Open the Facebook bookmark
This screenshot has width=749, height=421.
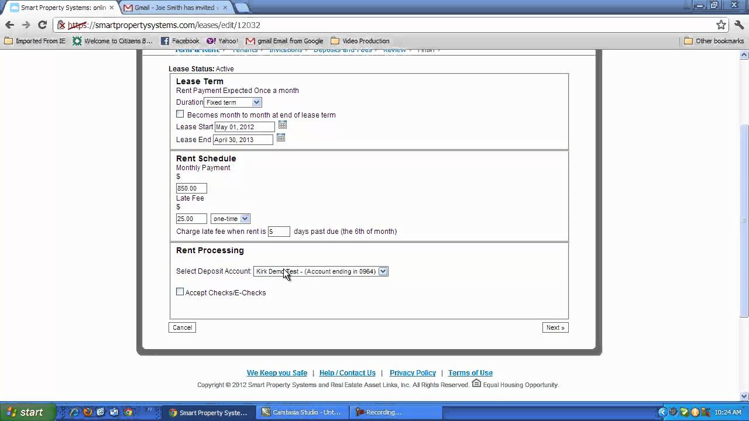[x=180, y=41]
